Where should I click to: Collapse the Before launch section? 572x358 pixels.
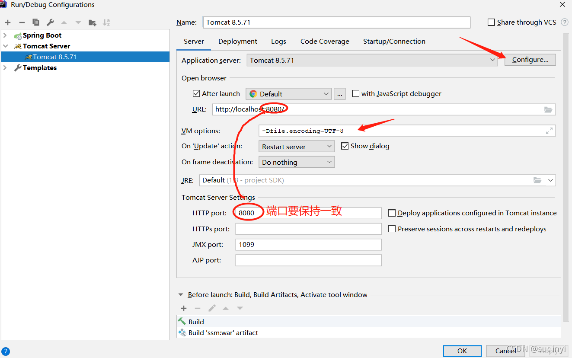[181, 294]
